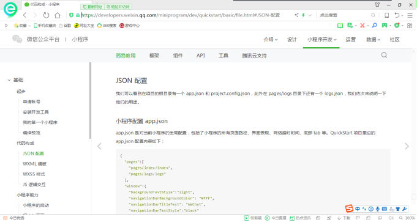Switch to the 组件 tab
417x222 pixels.
tap(178, 56)
